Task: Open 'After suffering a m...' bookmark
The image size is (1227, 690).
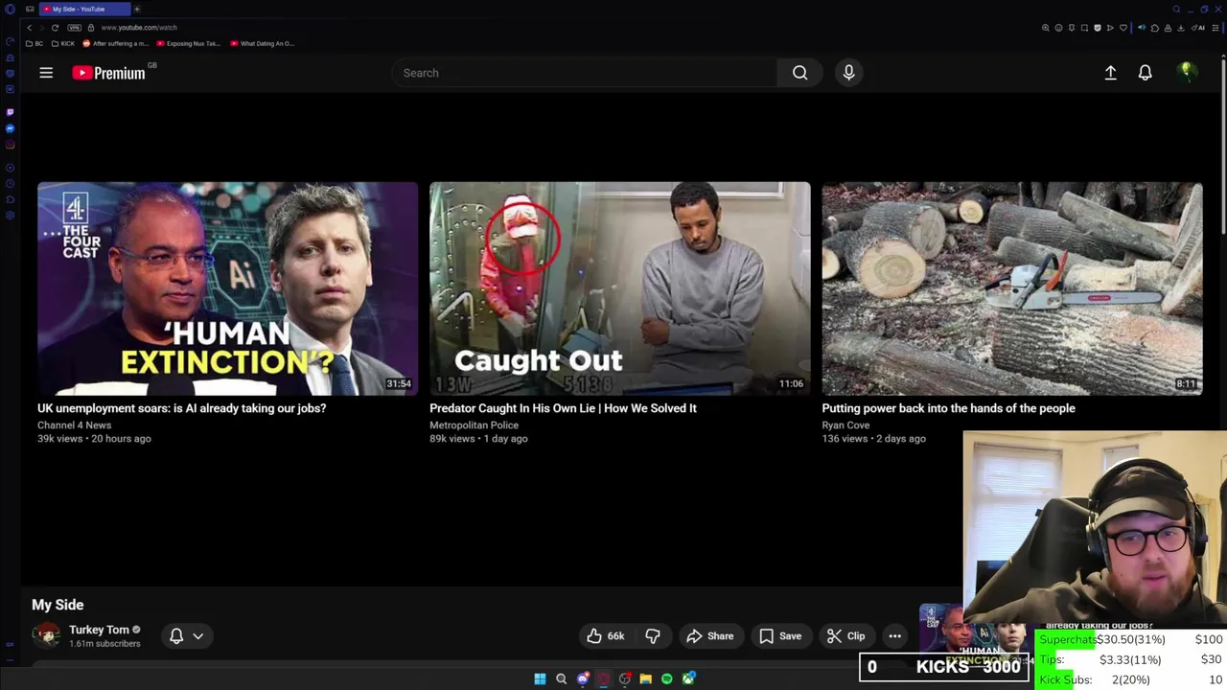Action: pyautogui.click(x=116, y=43)
